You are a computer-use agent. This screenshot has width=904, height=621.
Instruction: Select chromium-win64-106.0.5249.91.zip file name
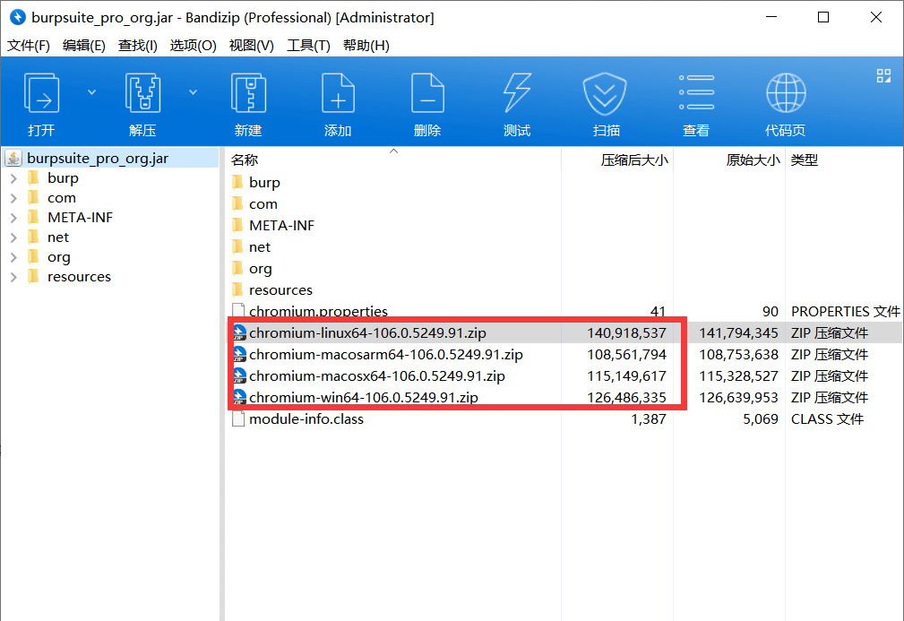(x=364, y=397)
